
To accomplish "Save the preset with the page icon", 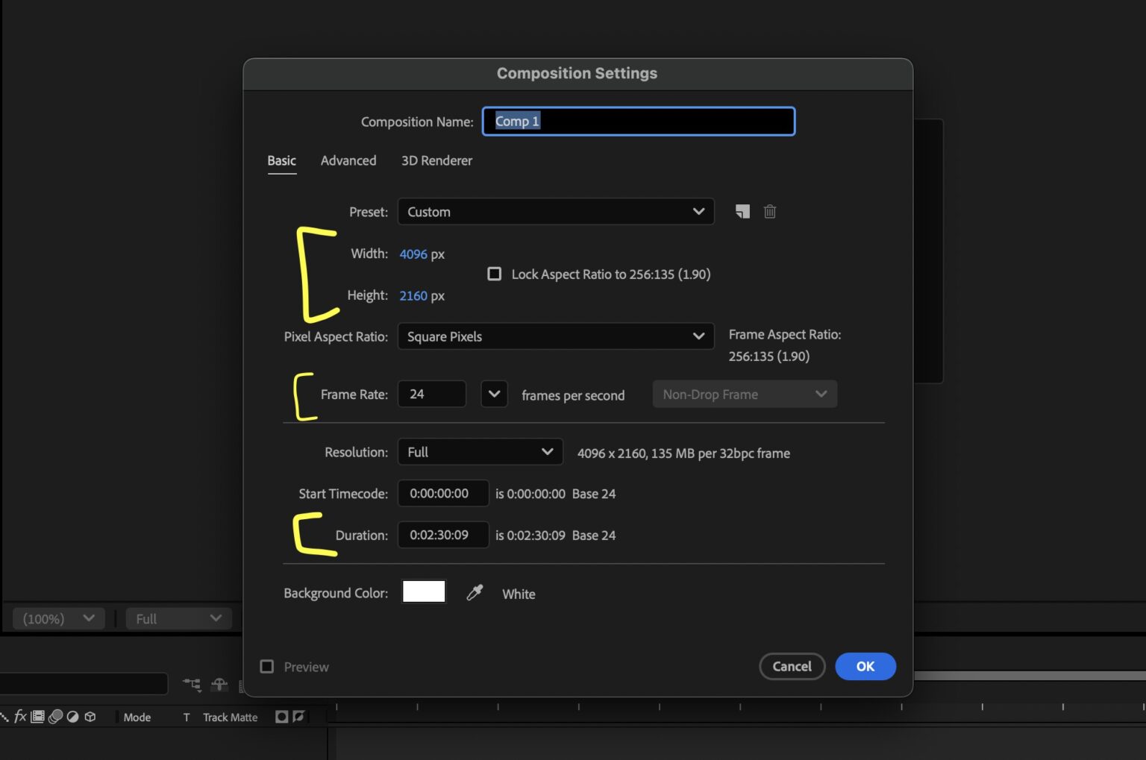I will (742, 212).
